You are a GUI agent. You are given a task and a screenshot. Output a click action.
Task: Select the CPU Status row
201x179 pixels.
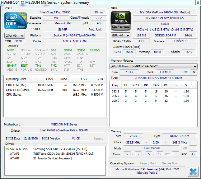click(x=54, y=95)
